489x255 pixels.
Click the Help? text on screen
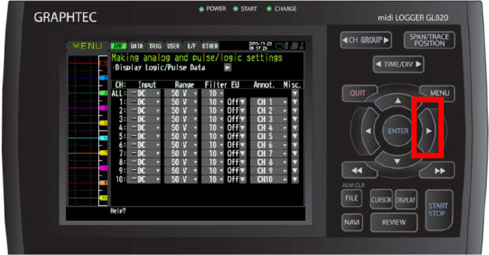pyautogui.click(x=118, y=211)
